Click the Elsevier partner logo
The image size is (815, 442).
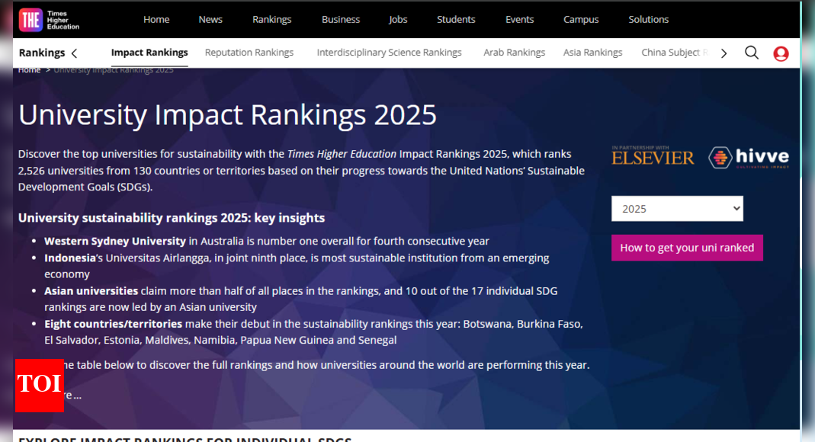[x=653, y=157]
